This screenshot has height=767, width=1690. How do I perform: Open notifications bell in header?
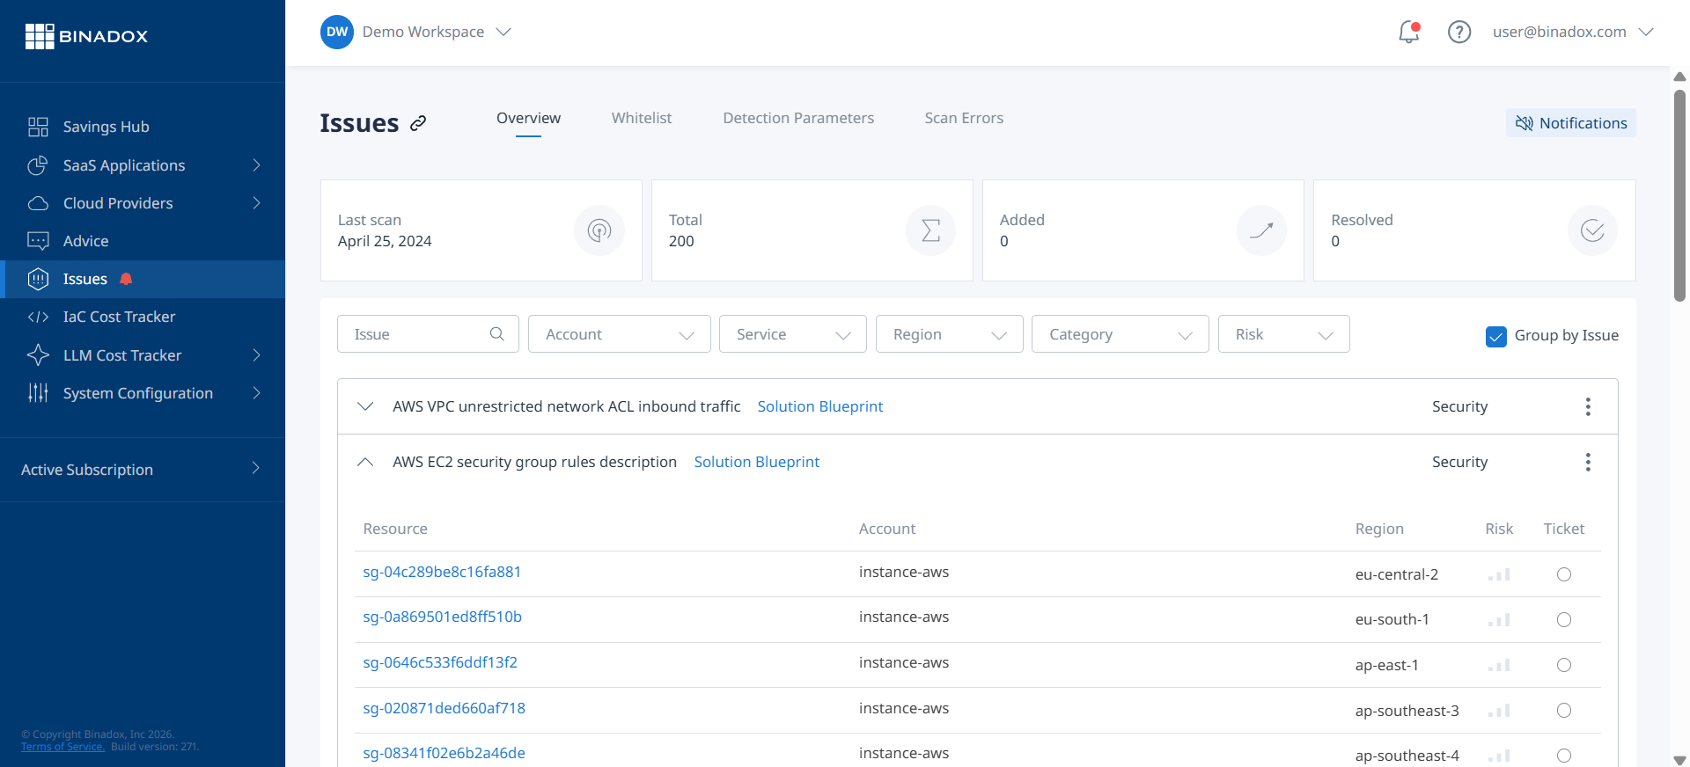(x=1409, y=32)
